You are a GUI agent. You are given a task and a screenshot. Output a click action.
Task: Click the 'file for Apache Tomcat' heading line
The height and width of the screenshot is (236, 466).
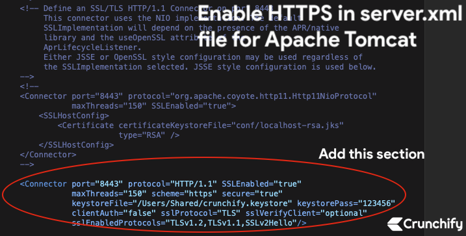point(307,39)
